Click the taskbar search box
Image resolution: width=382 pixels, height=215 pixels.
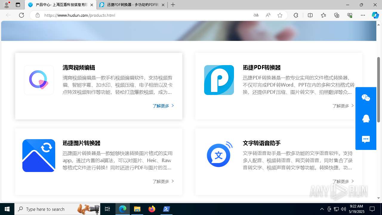pos(58,209)
